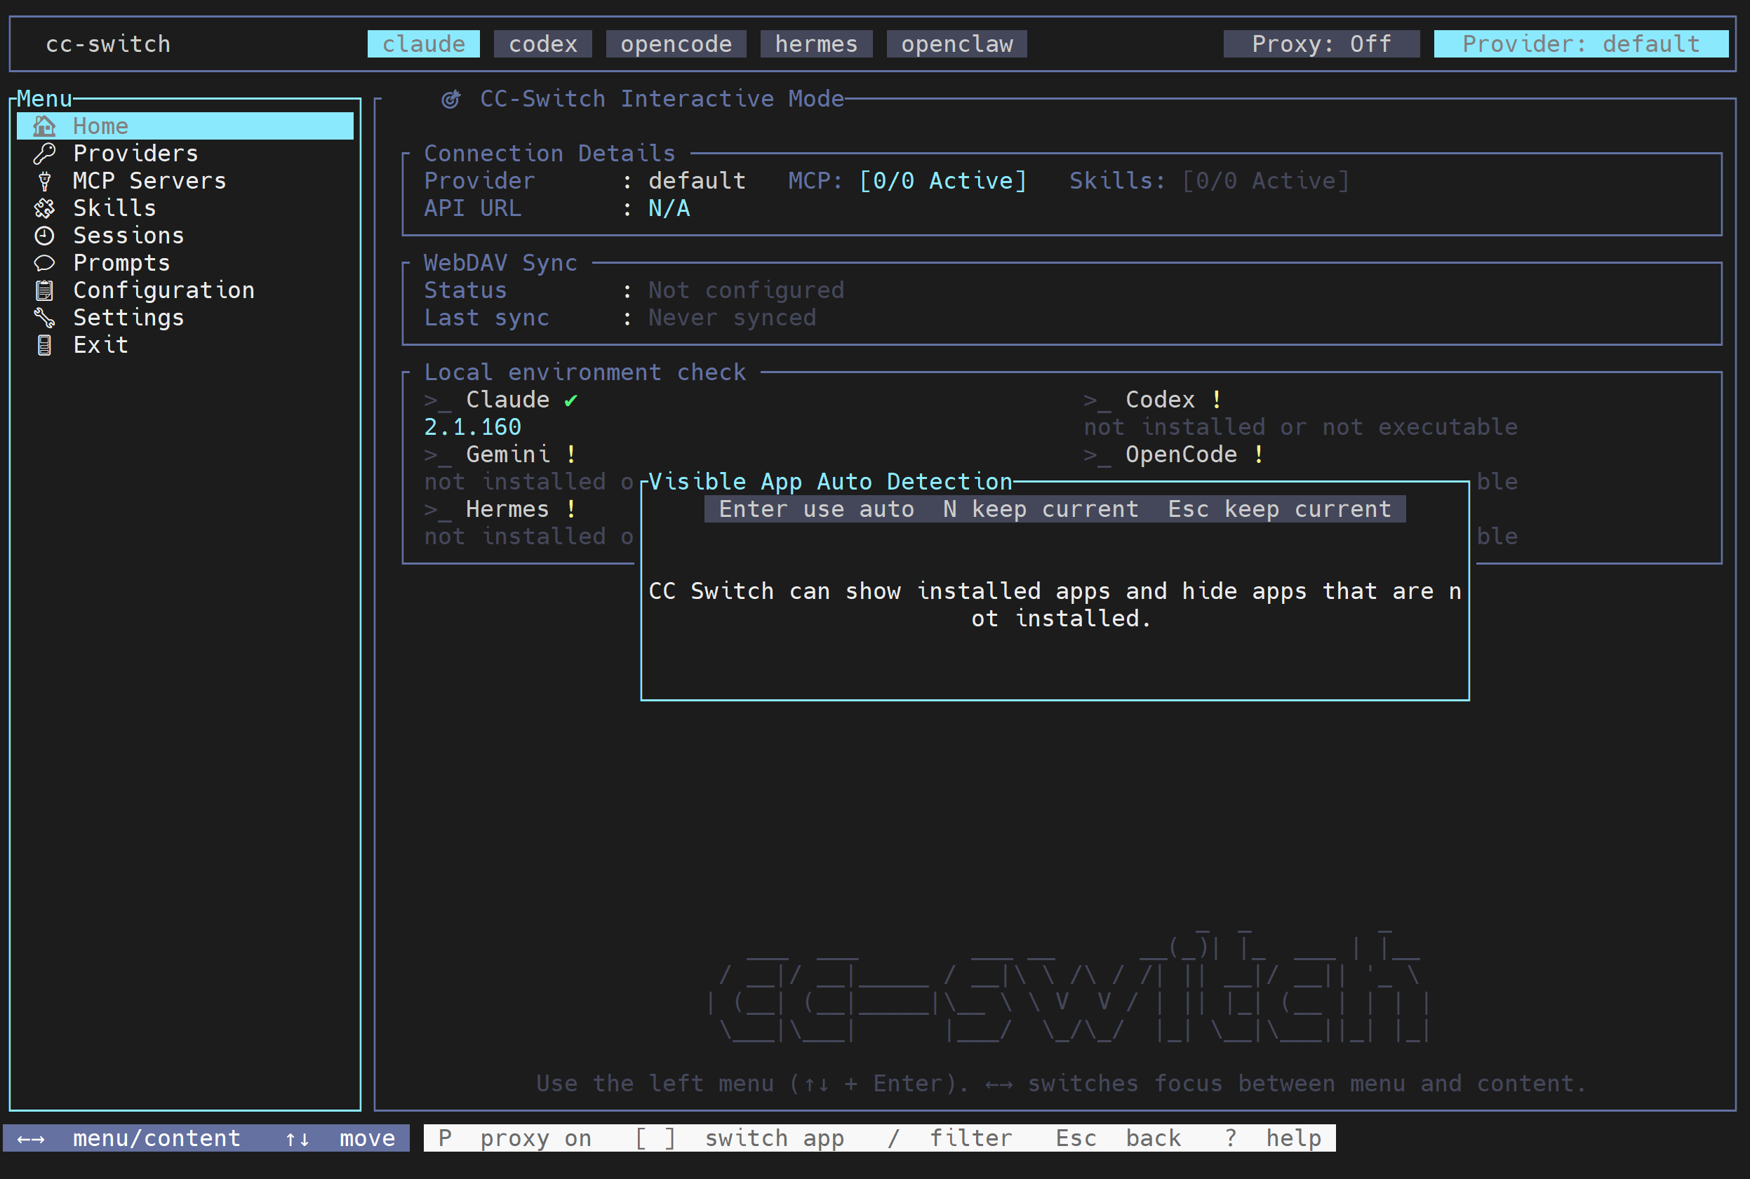Click the API URL 'N/A' value

point(669,208)
